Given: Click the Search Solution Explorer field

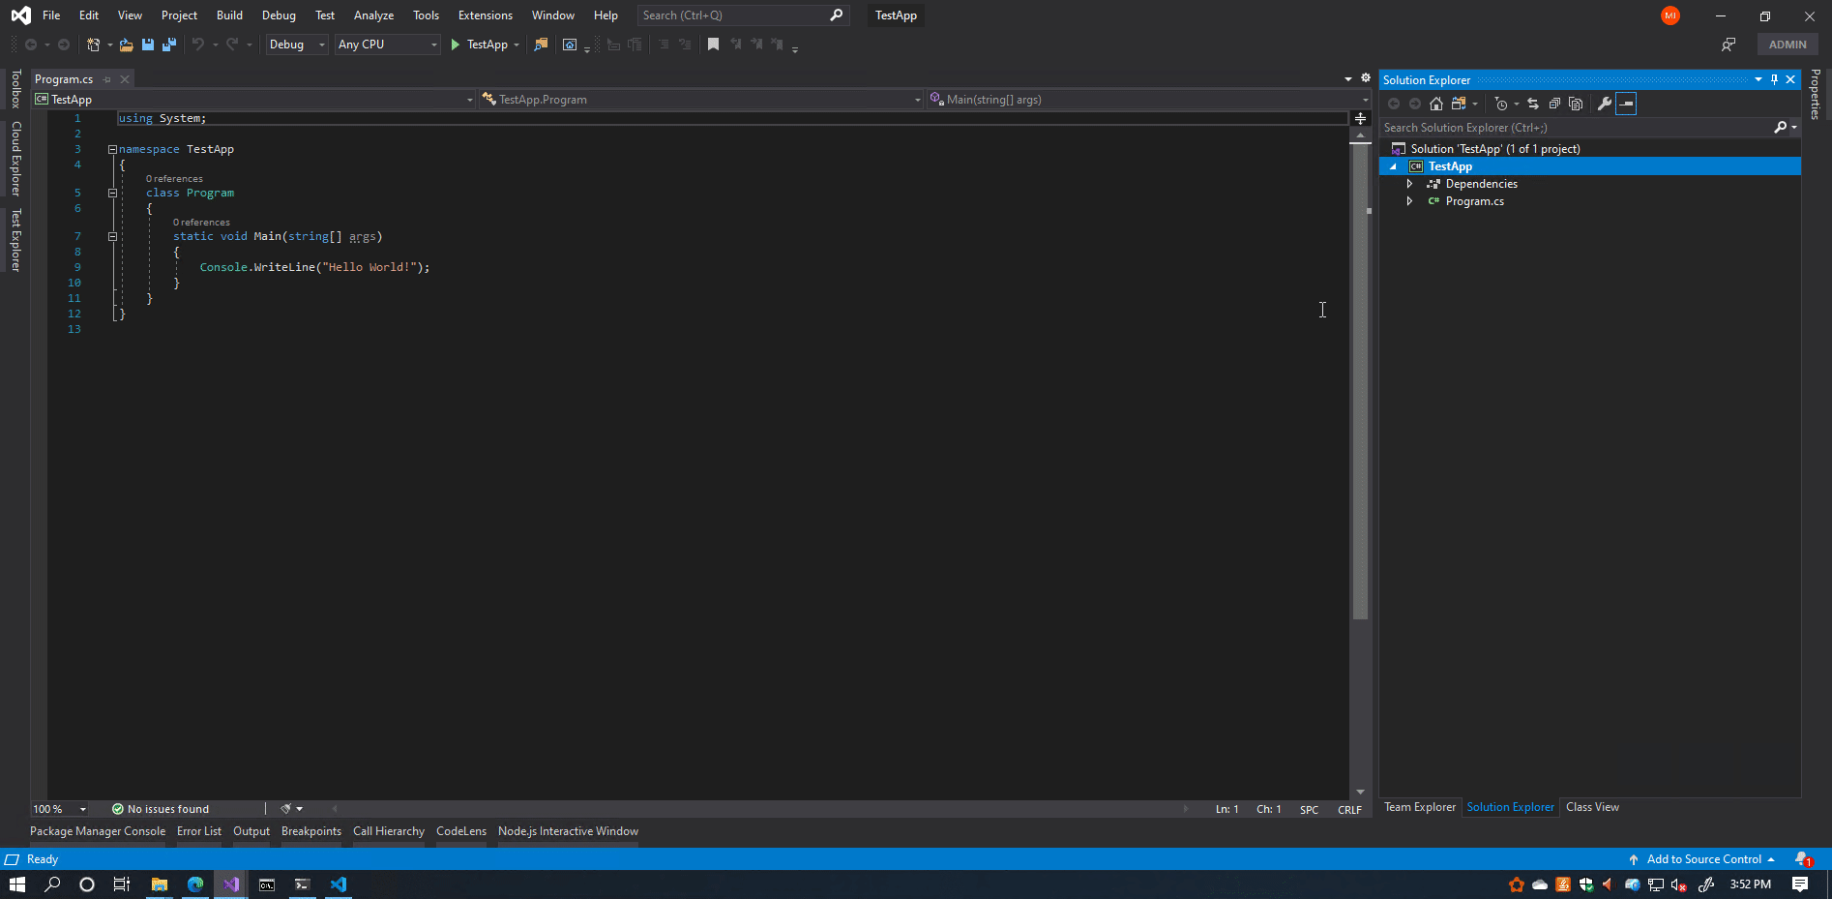Looking at the screenshot, I should click(x=1576, y=128).
